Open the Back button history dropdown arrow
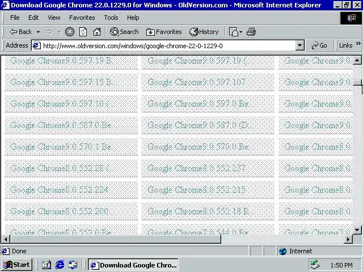Image resolution: width=363 pixels, height=272 pixels. pos(38,32)
